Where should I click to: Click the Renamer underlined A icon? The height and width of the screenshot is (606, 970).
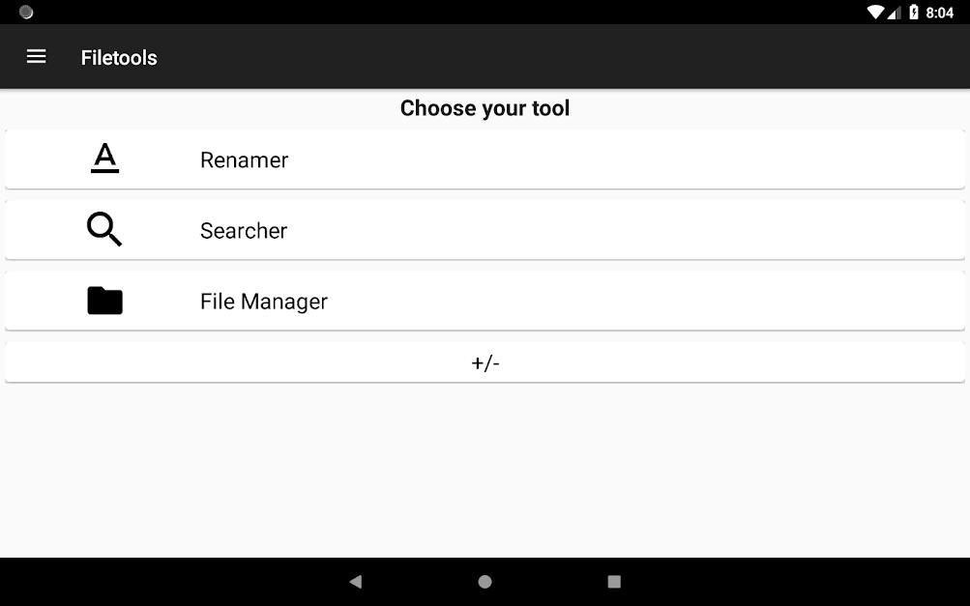click(104, 159)
